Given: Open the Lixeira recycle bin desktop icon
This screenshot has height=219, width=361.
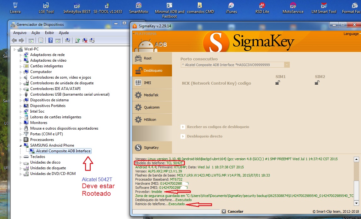Looking at the screenshot, I should (x=15, y=7).
